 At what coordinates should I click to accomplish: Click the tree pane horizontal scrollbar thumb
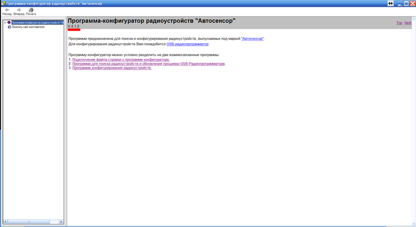tap(29, 221)
